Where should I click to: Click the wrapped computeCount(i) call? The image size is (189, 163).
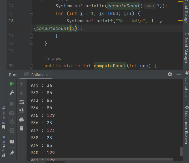tap(57, 28)
